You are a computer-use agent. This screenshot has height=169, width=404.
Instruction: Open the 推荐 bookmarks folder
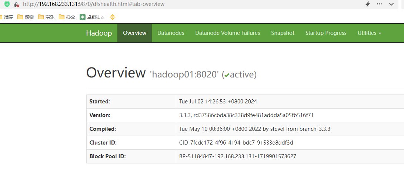pyautogui.click(x=7, y=17)
